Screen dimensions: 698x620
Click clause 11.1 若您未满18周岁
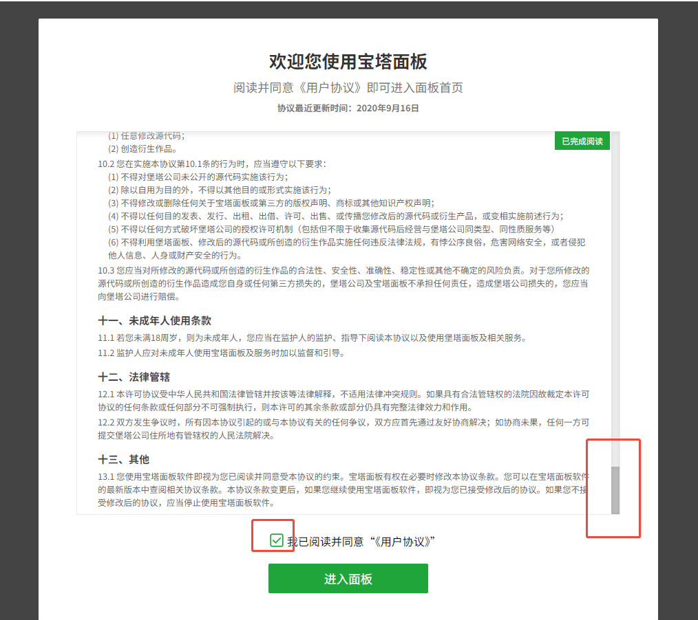pos(313,337)
